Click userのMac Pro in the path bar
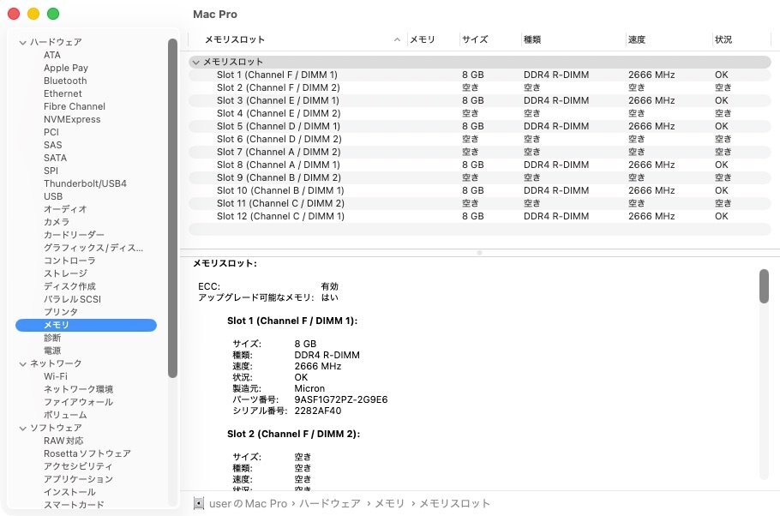The height and width of the screenshot is (516, 780). tap(249, 503)
